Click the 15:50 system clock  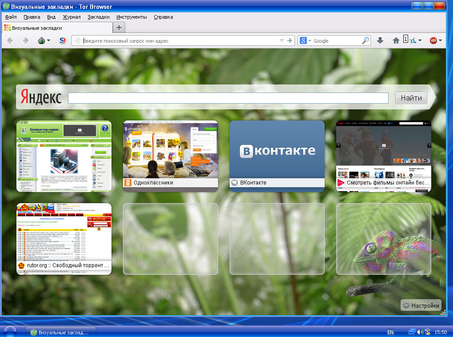click(441, 332)
